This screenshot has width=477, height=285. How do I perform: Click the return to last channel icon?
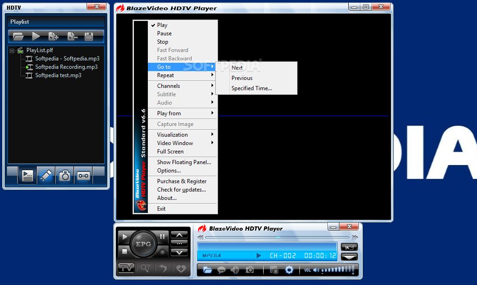pos(163,268)
